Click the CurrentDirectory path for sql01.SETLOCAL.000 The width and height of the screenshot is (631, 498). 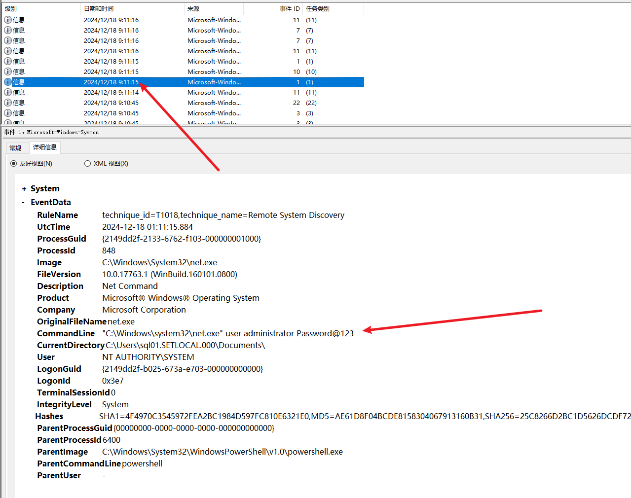click(186, 345)
